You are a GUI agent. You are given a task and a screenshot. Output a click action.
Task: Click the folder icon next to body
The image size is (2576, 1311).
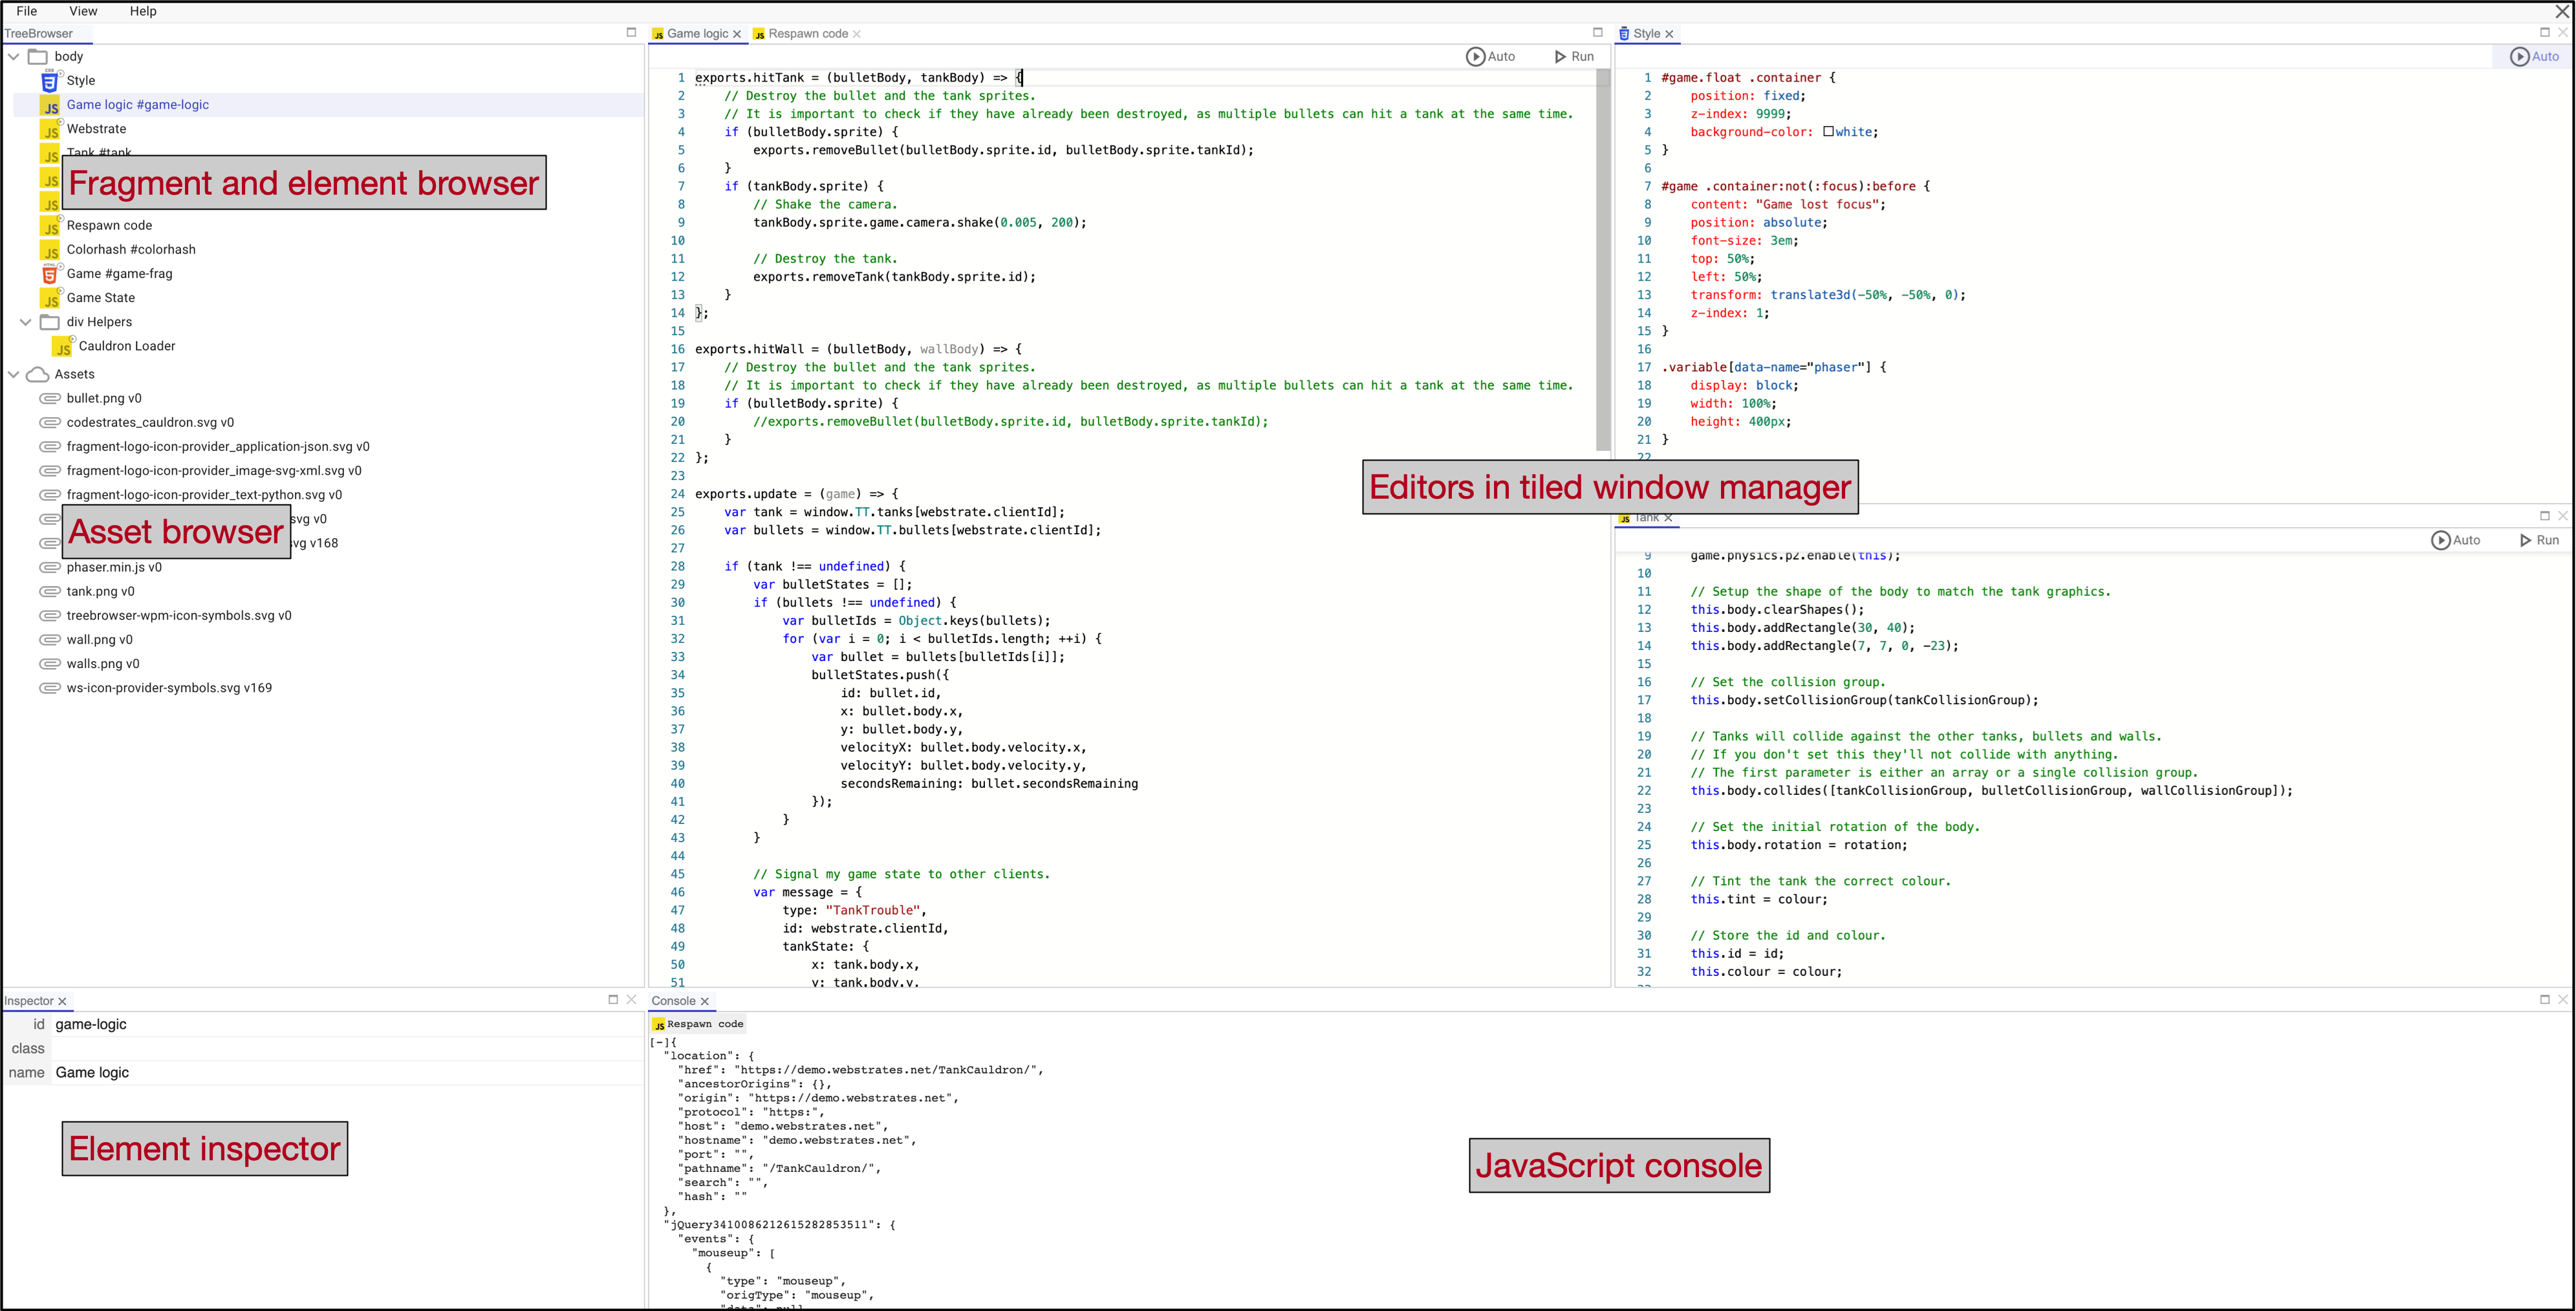pyautogui.click(x=38, y=57)
